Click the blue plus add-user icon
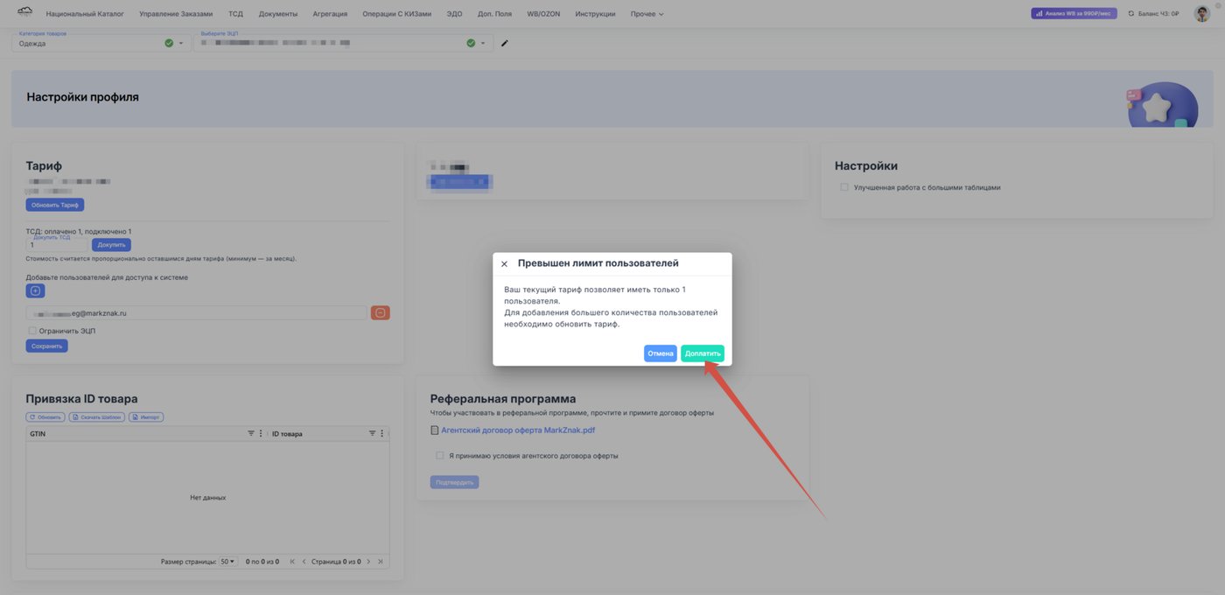 click(35, 290)
